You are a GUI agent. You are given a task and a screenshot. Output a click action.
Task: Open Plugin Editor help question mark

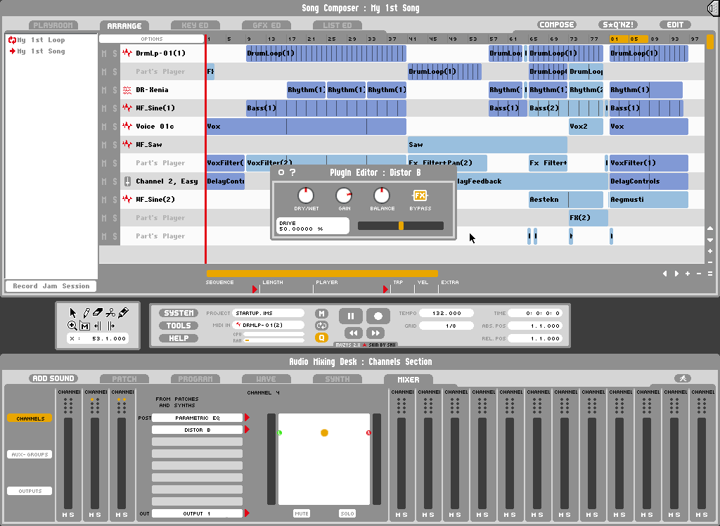pos(293,172)
